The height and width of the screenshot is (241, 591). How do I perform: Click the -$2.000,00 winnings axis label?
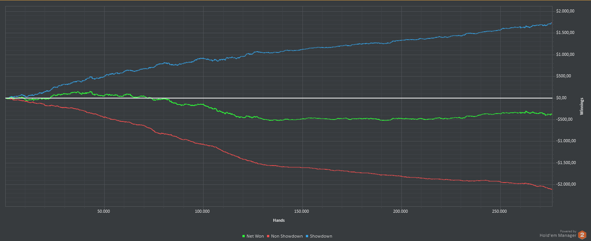(x=566, y=184)
